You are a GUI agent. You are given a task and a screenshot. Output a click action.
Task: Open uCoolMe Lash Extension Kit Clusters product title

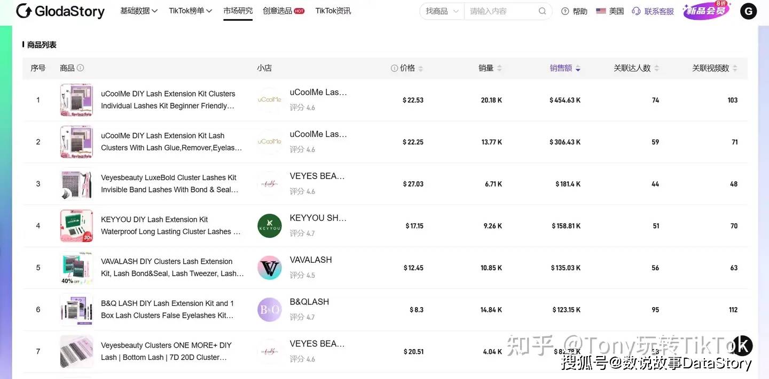[168, 100]
